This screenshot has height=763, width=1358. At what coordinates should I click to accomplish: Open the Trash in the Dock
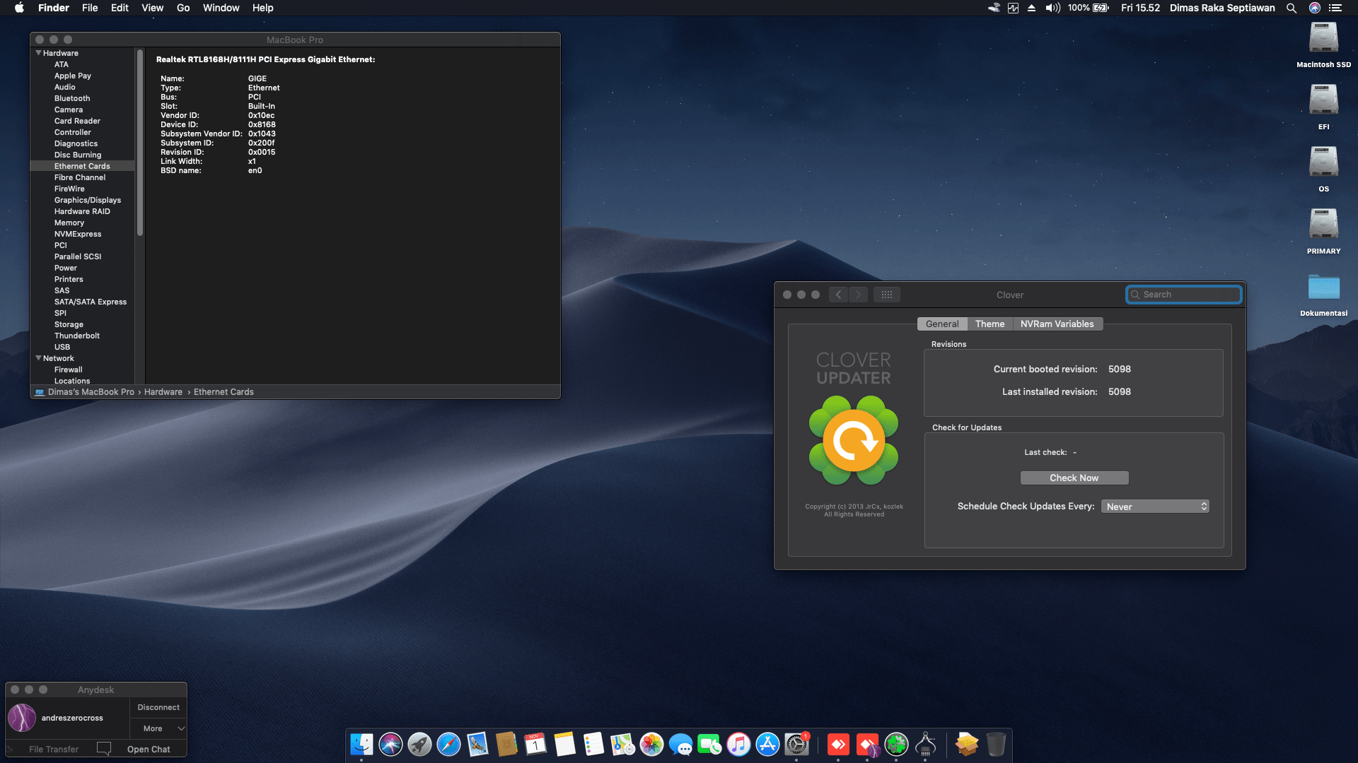click(x=996, y=744)
